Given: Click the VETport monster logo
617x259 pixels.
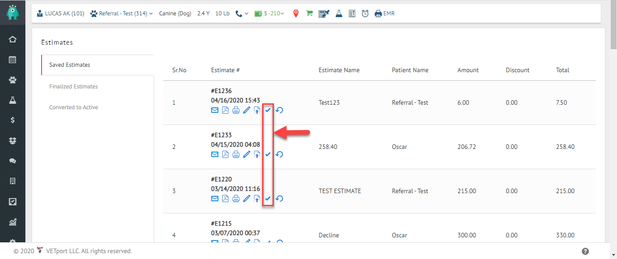Looking at the screenshot, I should coord(13,12).
